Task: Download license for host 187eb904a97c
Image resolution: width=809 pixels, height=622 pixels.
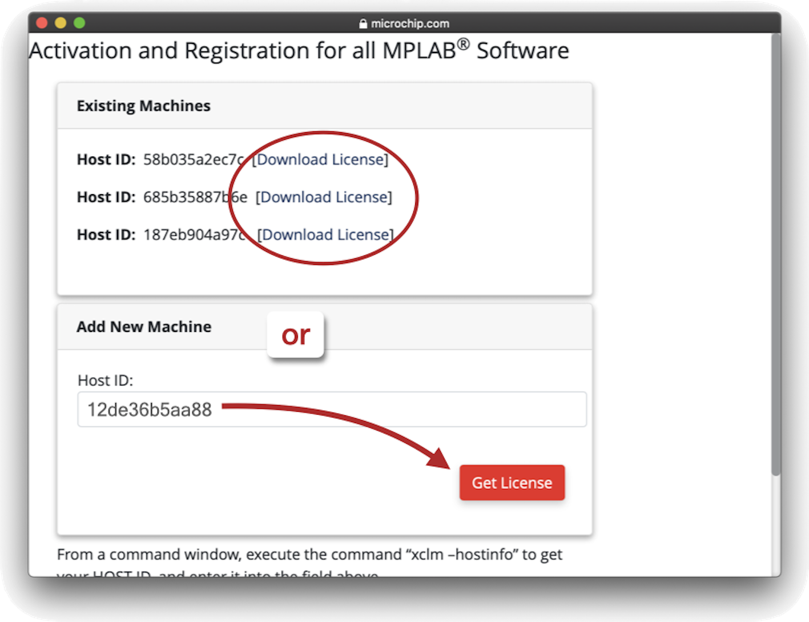Action: (325, 235)
